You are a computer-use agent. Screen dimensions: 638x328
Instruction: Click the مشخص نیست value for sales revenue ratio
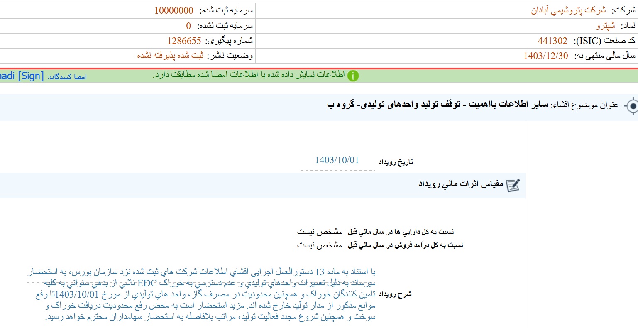click(320, 245)
